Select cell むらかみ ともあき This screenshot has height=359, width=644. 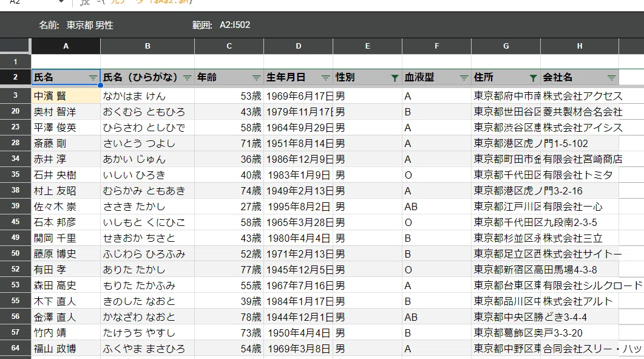click(147, 191)
